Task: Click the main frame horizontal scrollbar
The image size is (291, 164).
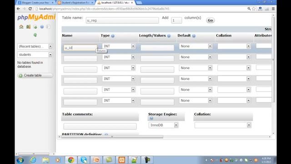Action: [x=112, y=137]
